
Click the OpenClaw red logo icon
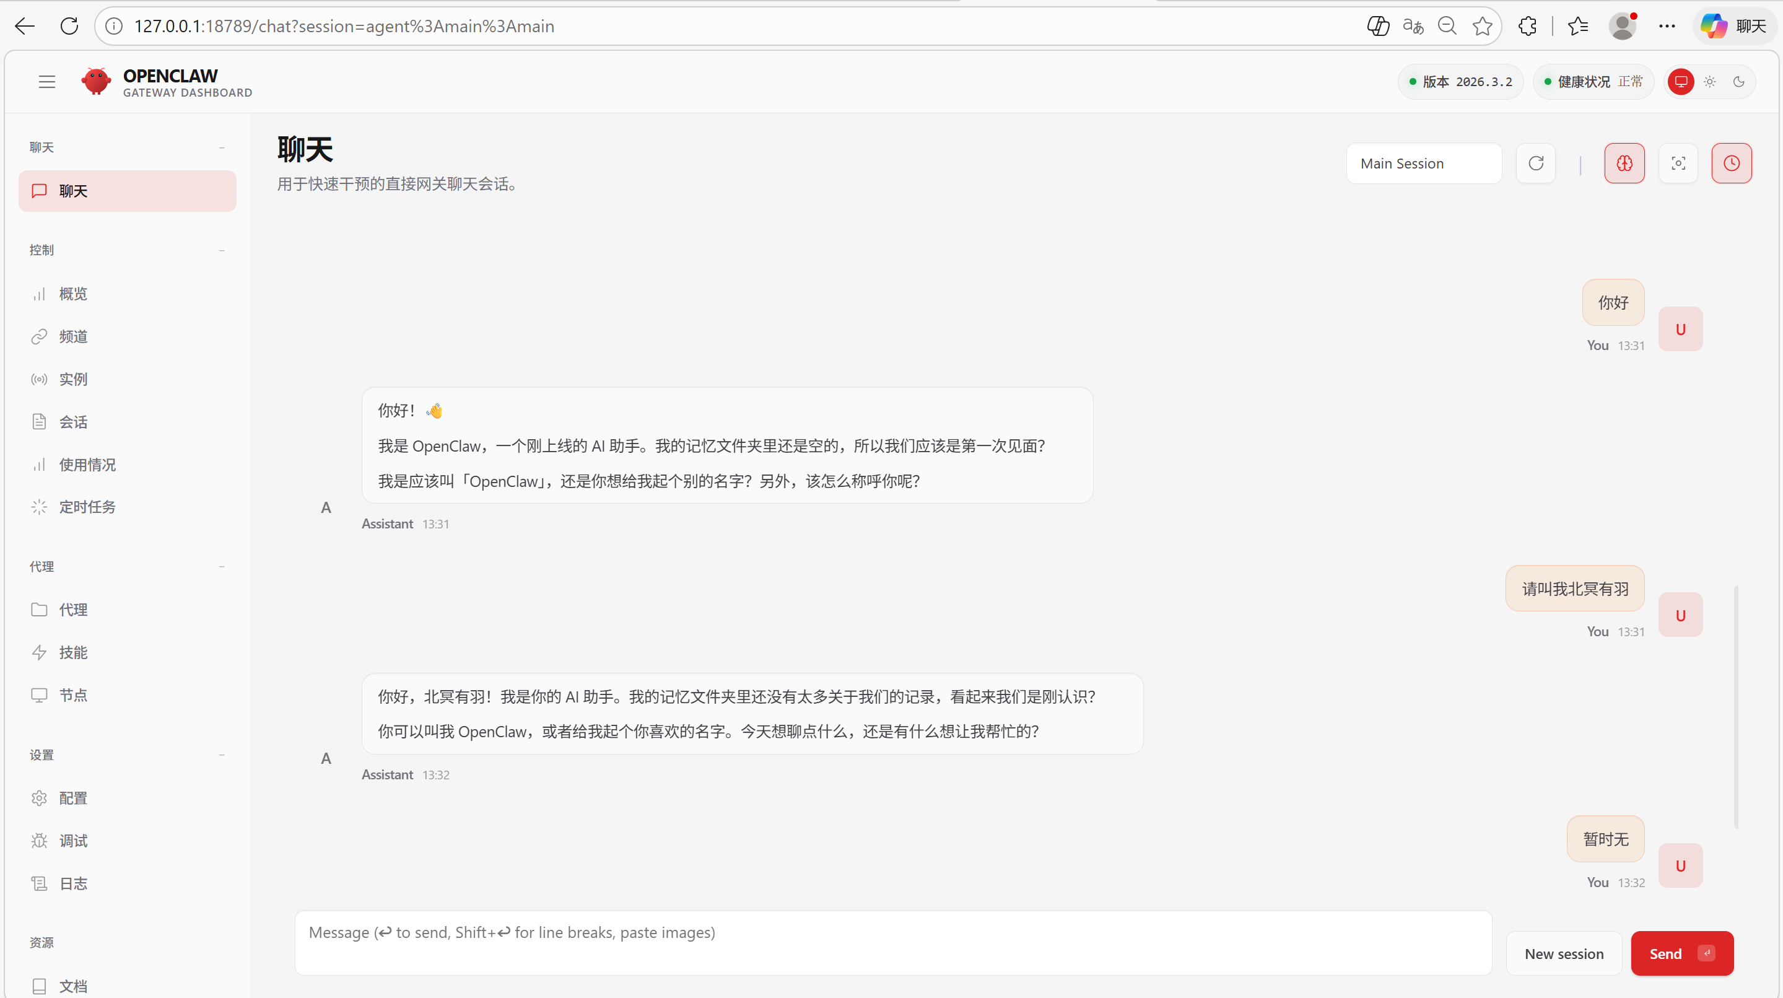(95, 82)
